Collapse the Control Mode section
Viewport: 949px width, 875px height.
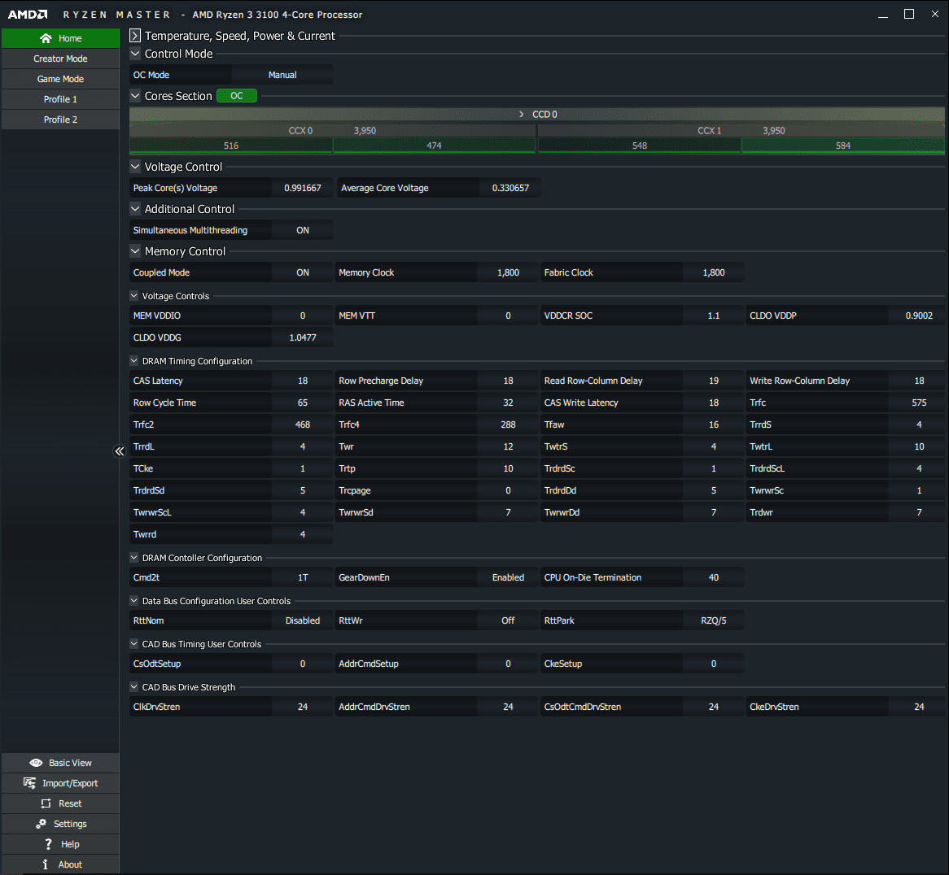coord(135,53)
